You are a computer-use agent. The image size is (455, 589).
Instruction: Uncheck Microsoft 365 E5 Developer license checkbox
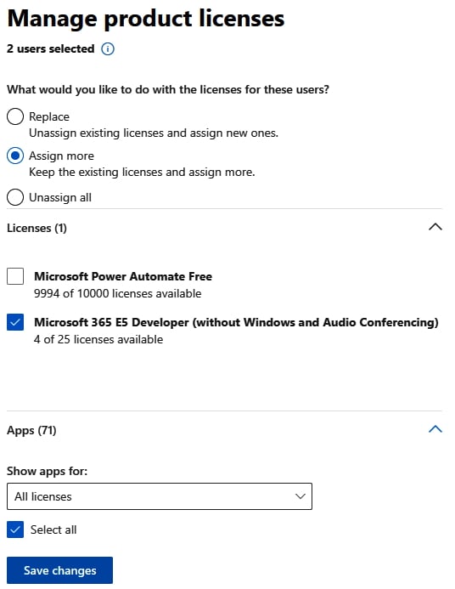coord(15,322)
